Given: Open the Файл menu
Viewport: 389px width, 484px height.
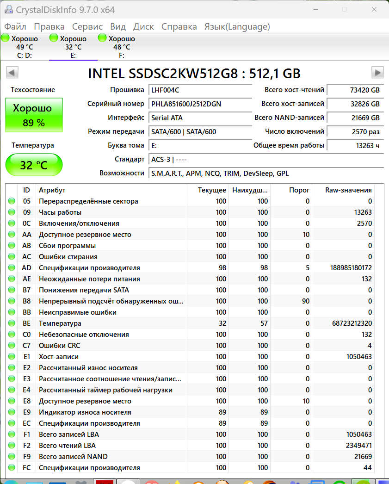Looking at the screenshot, I should pos(15,26).
